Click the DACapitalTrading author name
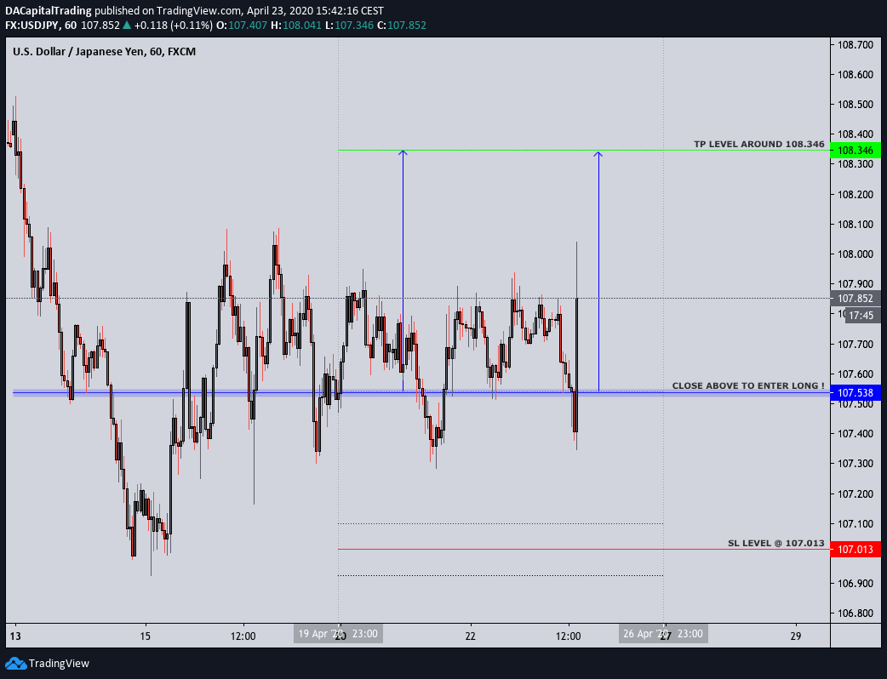 click(48, 11)
